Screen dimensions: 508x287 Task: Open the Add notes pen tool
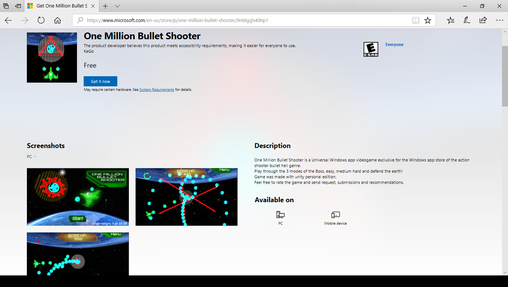pos(467,21)
